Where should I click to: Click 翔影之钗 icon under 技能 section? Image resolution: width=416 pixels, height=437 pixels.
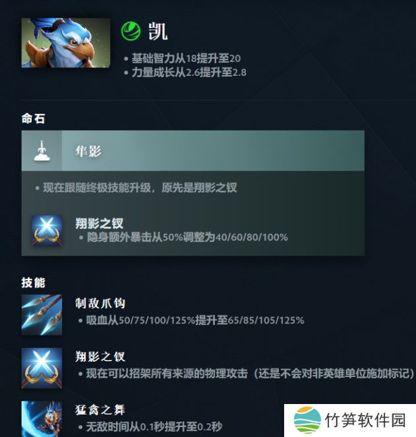tap(42, 368)
